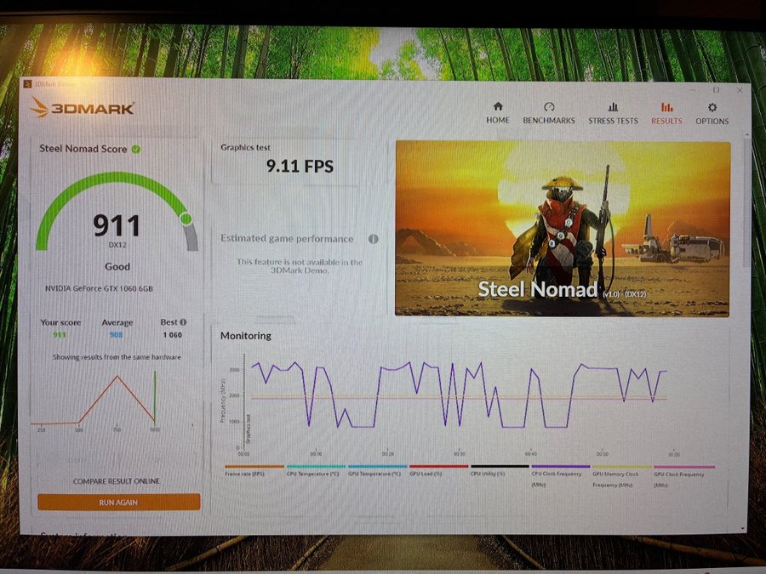Click the Your score value 911

click(x=60, y=335)
